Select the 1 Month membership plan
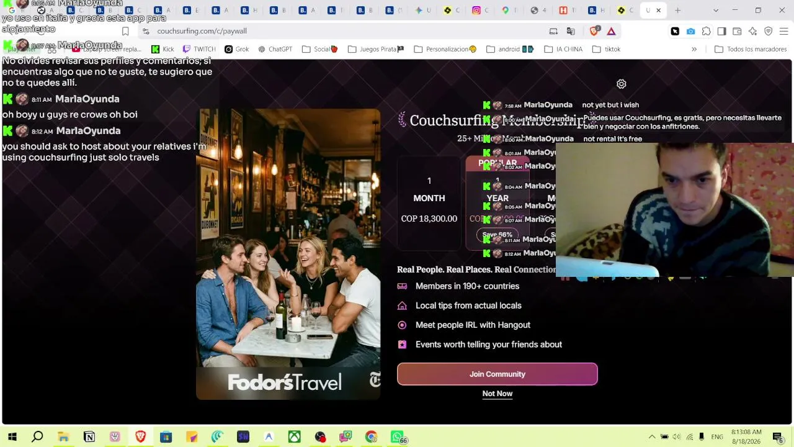Screen dimensions: 794x447 tap(429, 202)
